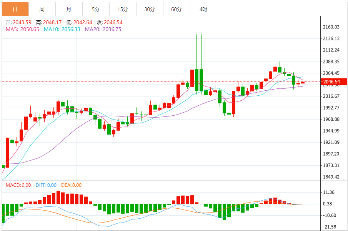Click the 2112.24 price axis label
The height and width of the screenshot is (231, 348).
(331, 50)
